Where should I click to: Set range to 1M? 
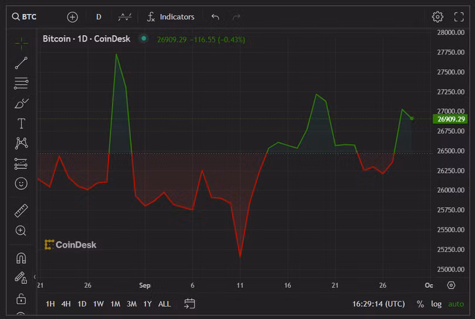point(115,304)
